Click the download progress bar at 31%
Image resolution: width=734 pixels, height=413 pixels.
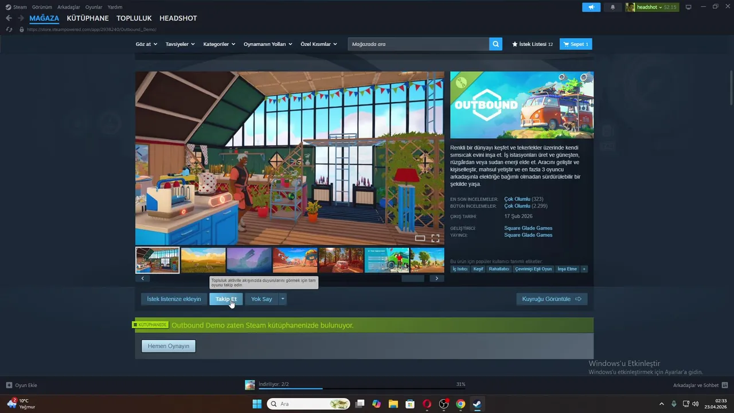click(x=362, y=388)
